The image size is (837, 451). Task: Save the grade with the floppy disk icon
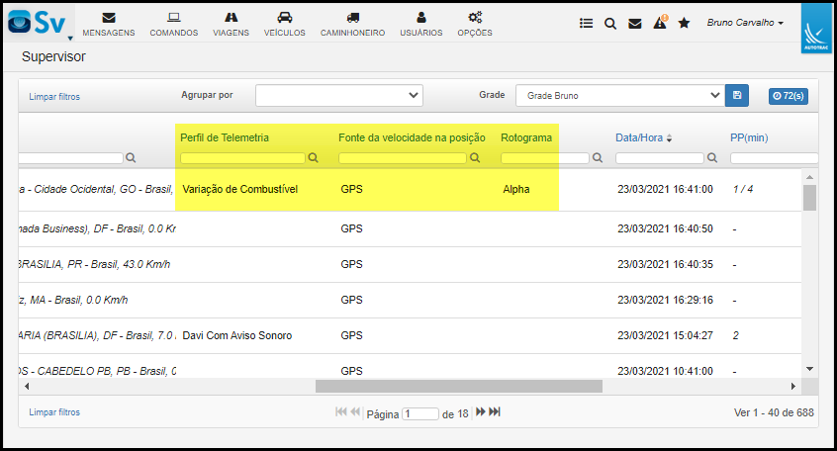coord(737,96)
